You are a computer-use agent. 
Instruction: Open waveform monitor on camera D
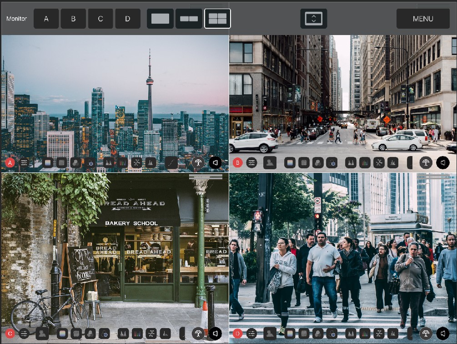click(x=351, y=334)
